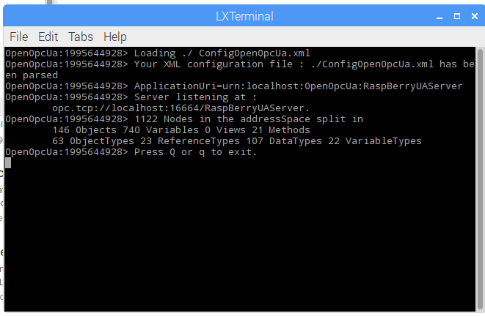Click the LXTerminal title bar text

(x=244, y=16)
